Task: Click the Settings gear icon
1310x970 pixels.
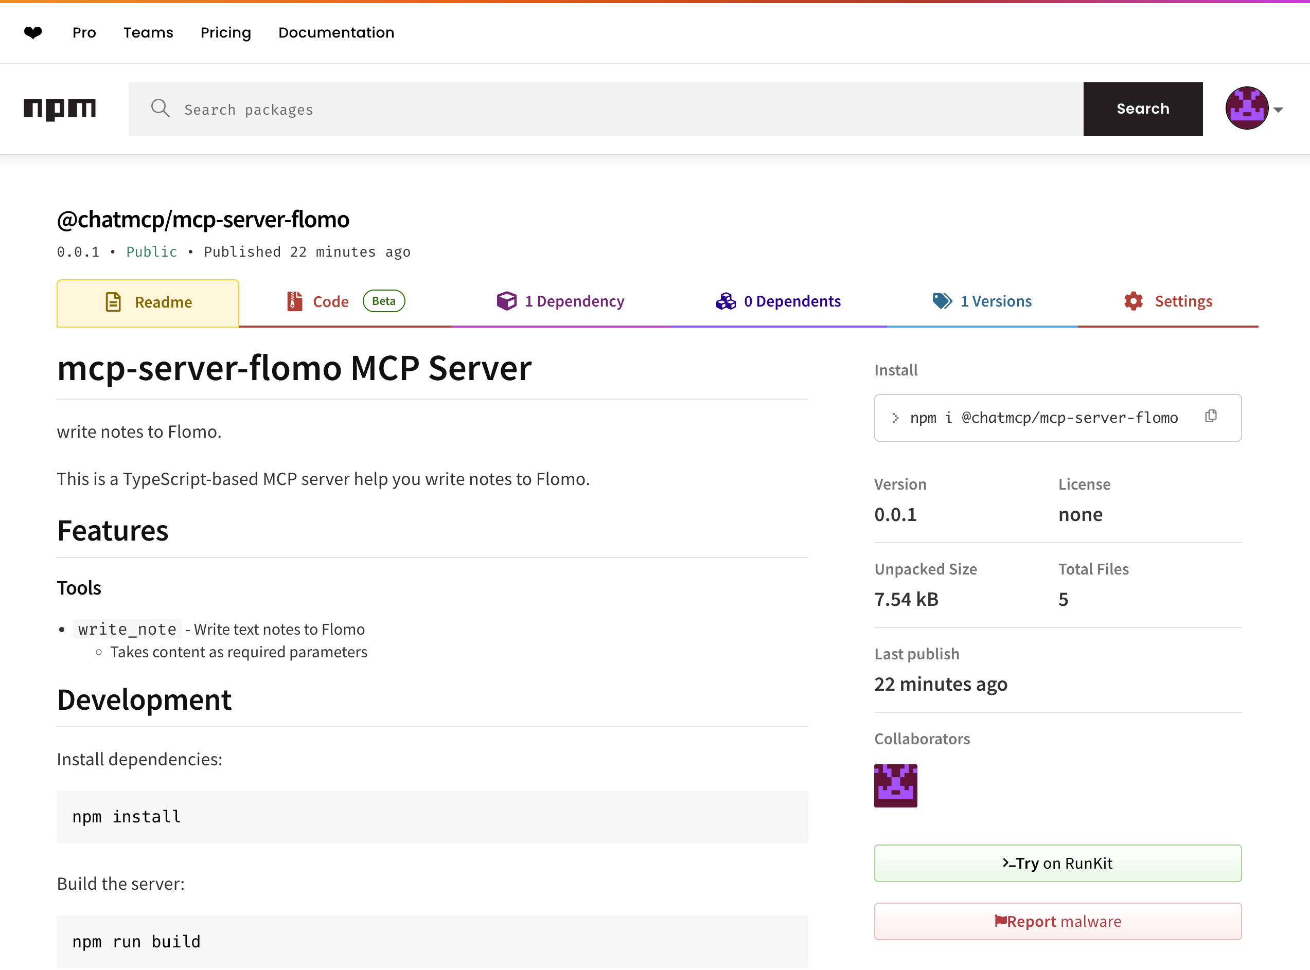Action: (x=1133, y=301)
